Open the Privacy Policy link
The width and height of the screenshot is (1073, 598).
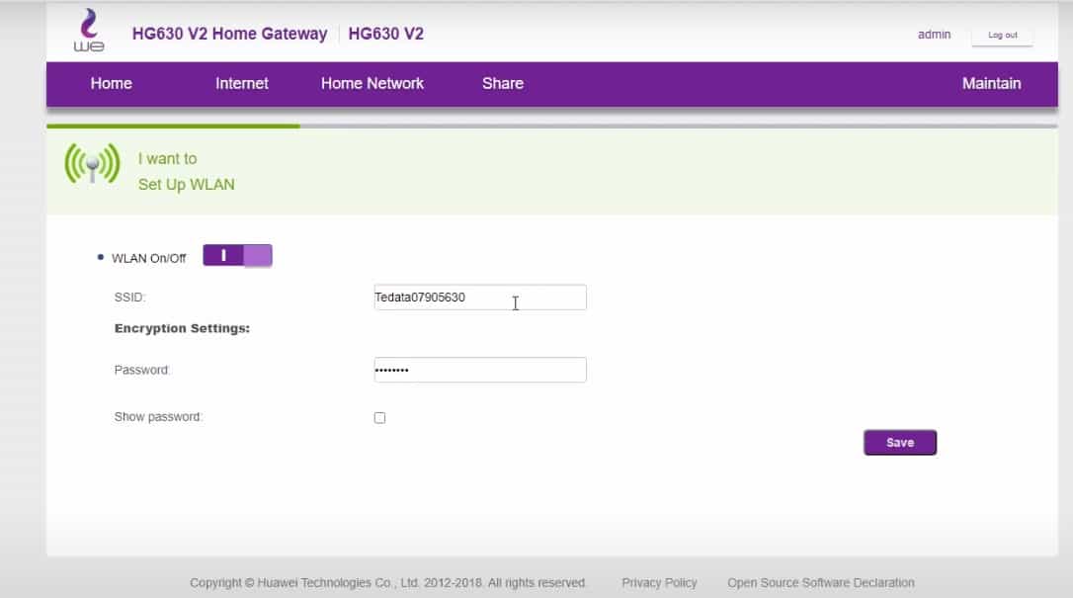(x=659, y=583)
